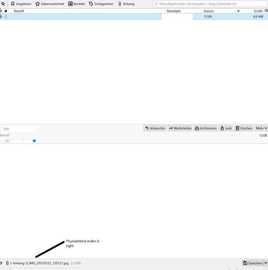Open the Mehr dropdown menu
This screenshot has width=268, height=270.
(x=261, y=128)
